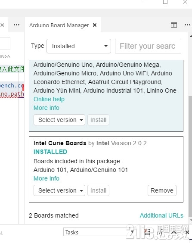Image resolution: width=192 pixels, height=243 pixels.
Task: Select the Arduino Board Manager tab
Action: (x=59, y=25)
